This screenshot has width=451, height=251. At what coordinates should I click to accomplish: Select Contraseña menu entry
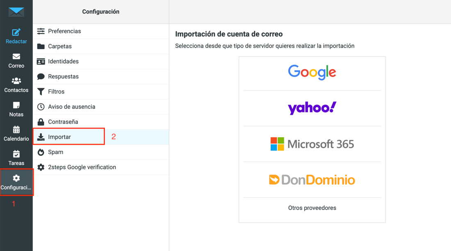point(63,122)
